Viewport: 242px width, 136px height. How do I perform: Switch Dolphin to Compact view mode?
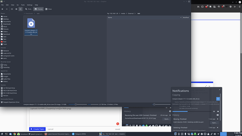[16, 9]
